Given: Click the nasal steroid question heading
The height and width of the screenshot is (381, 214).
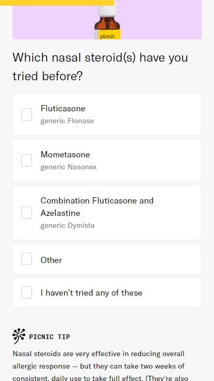Looking at the screenshot, I should pyautogui.click(x=100, y=67).
